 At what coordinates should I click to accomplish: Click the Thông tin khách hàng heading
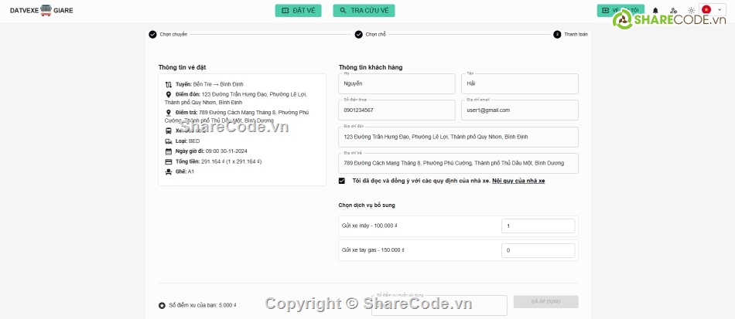pyautogui.click(x=371, y=67)
